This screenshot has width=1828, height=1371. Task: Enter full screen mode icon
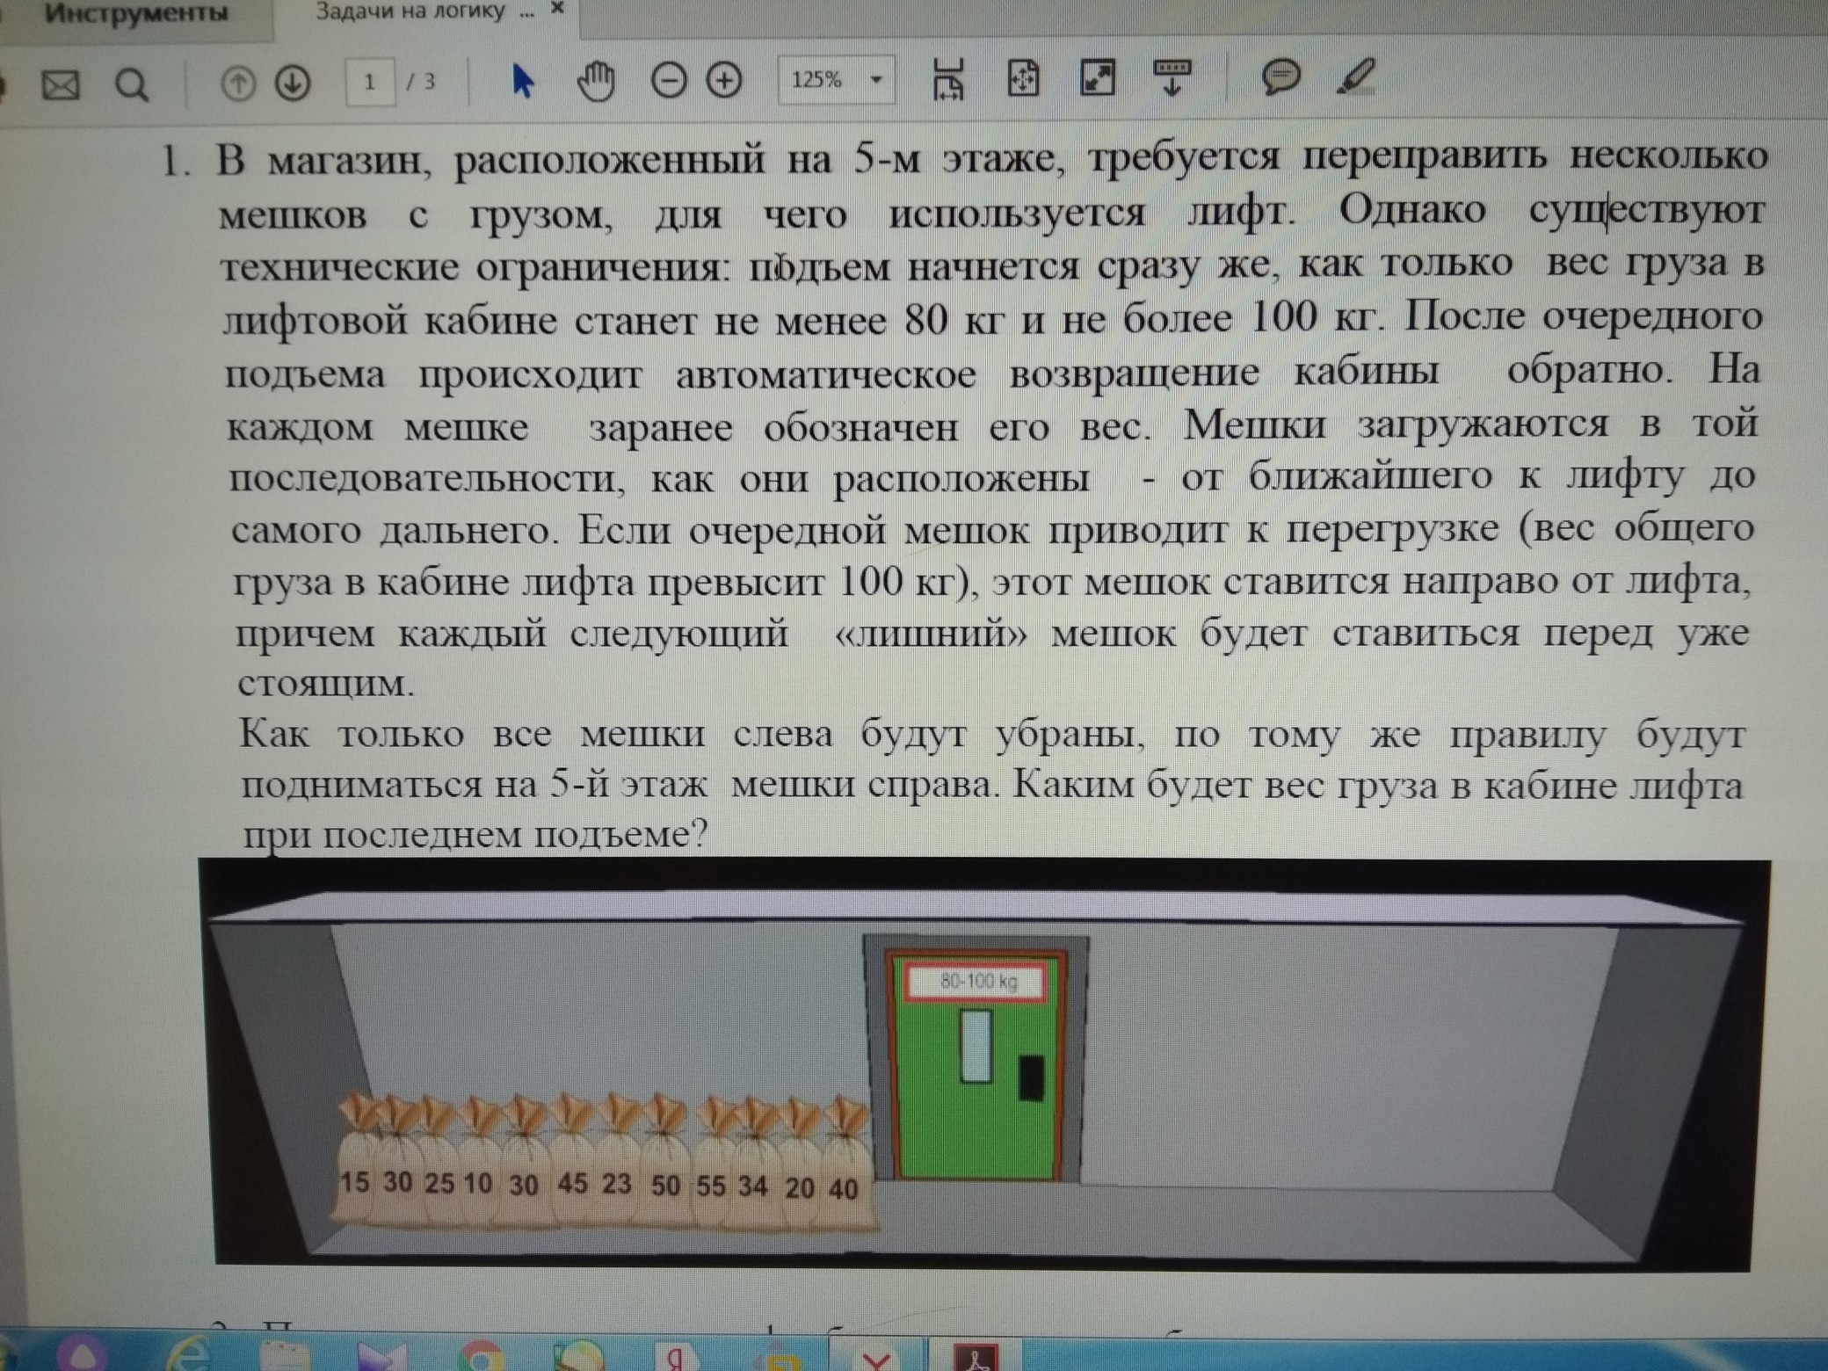[x=1098, y=78]
